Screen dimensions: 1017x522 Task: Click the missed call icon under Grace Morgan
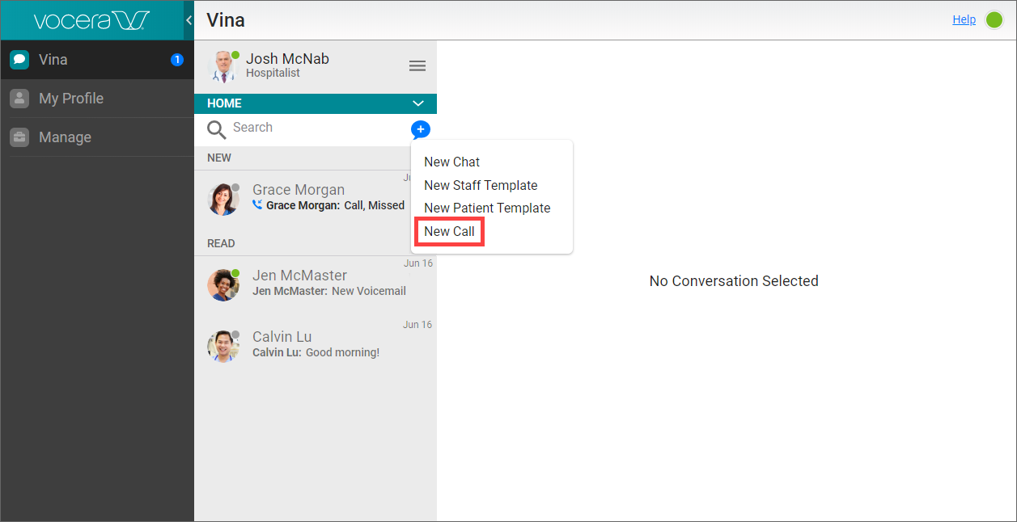tap(257, 205)
